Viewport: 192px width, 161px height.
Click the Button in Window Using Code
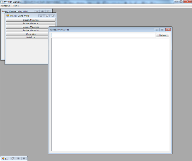click(162, 35)
